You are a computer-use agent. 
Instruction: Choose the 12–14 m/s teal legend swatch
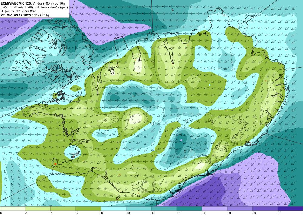[x=164, y=209]
